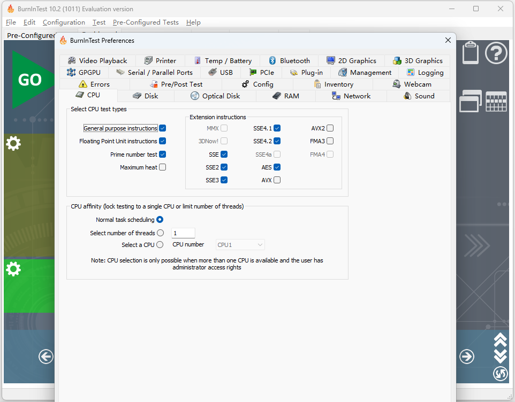Switch to the USB tab
The width and height of the screenshot is (515, 402).
pos(221,73)
